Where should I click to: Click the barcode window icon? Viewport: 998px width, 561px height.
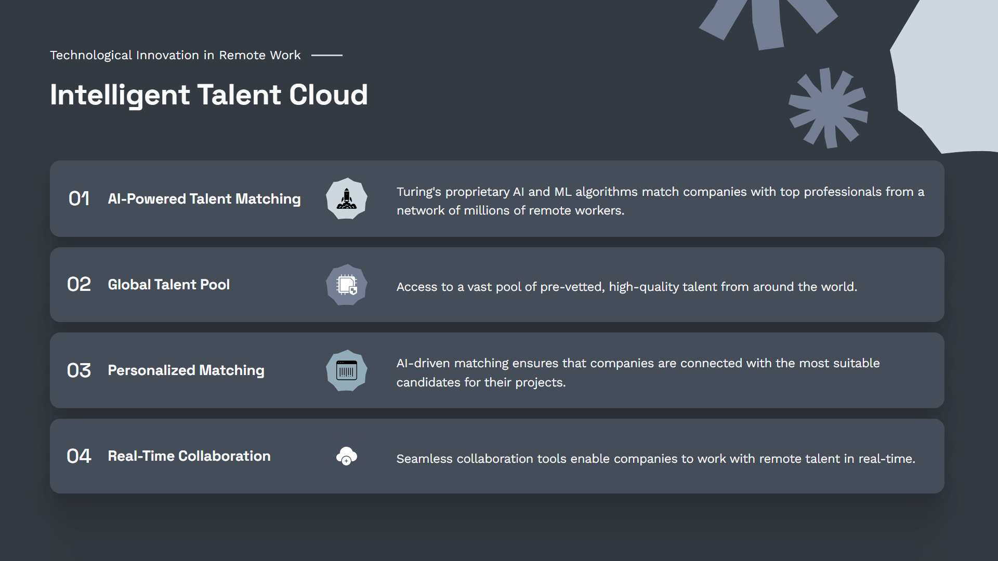click(347, 371)
